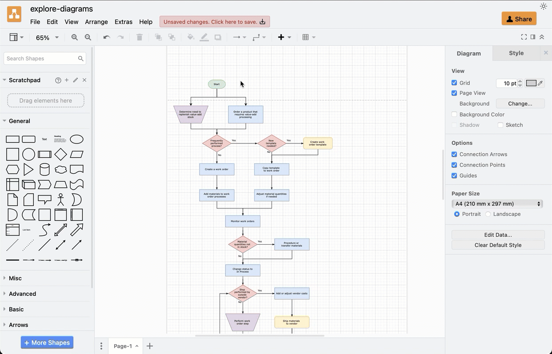Select the Zoom In tool
This screenshot has width=552, height=354.
[x=75, y=37]
